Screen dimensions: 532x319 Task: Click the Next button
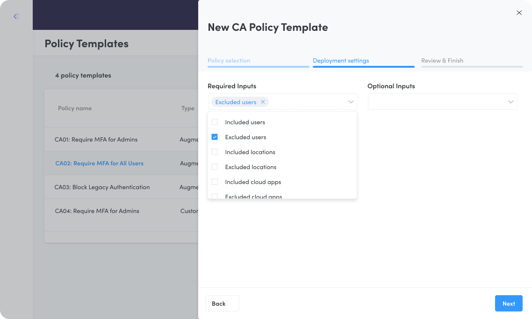pyautogui.click(x=509, y=304)
